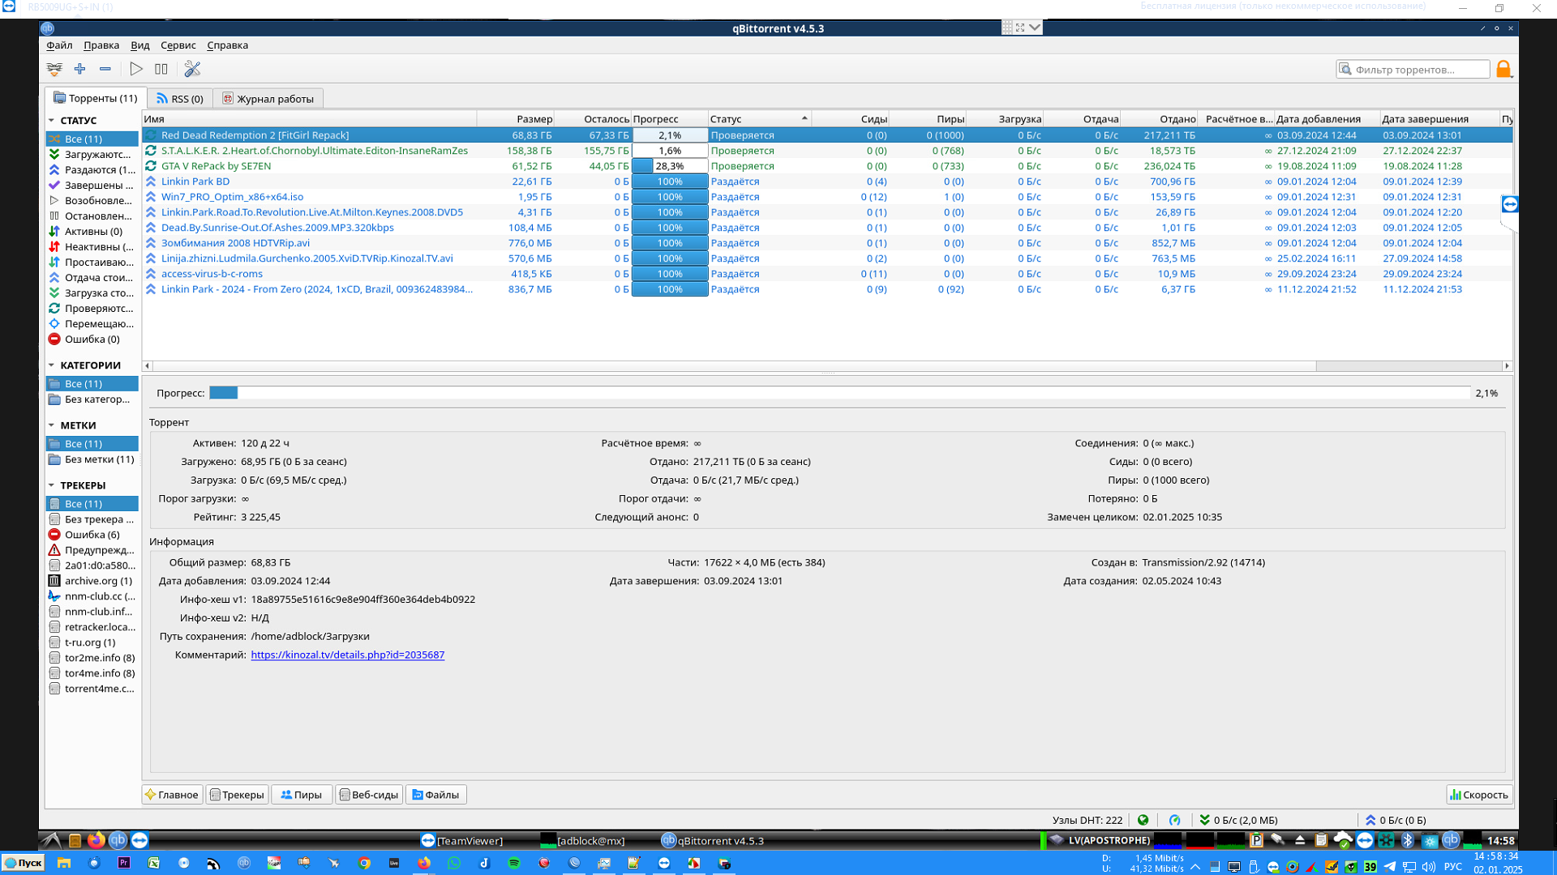Viewport: 1557px width, 875px height.
Task: Open the kinozal.tv comment link
Action: click(x=348, y=655)
